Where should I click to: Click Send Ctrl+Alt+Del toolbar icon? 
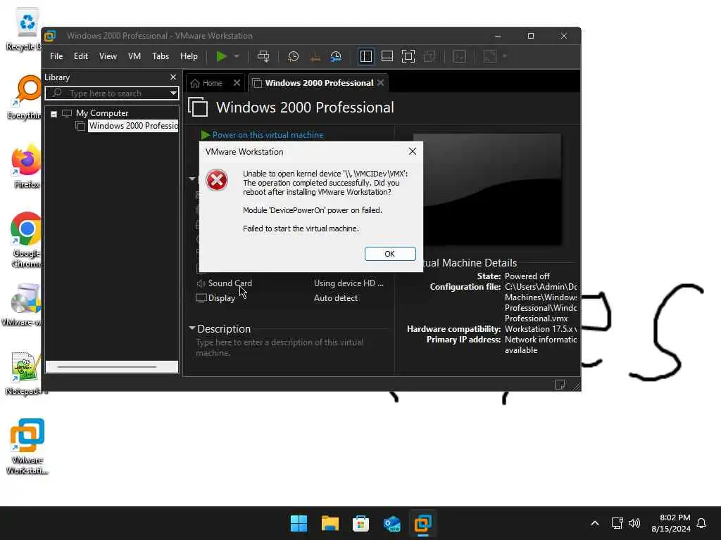pyautogui.click(x=263, y=56)
